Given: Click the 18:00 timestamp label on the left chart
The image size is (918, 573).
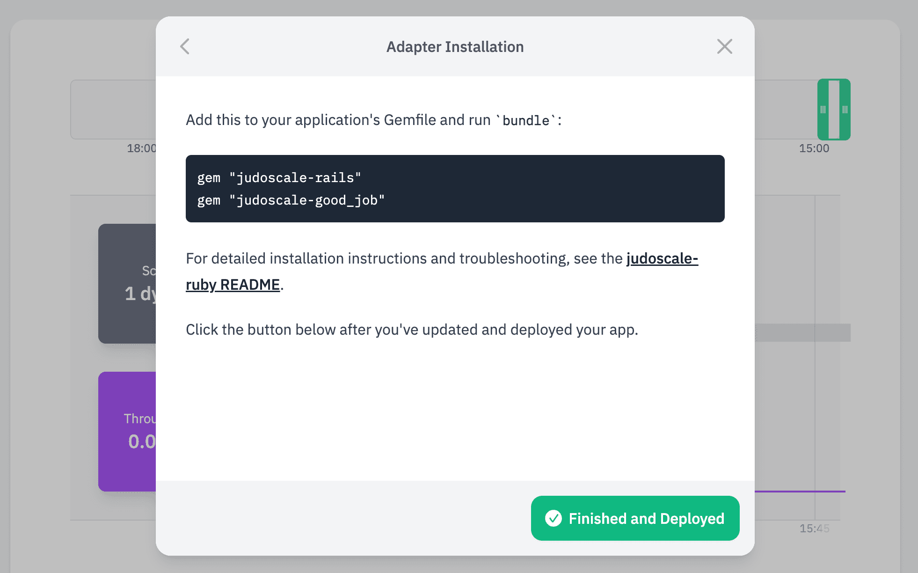Looking at the screenshot, I should coord(141,148).
